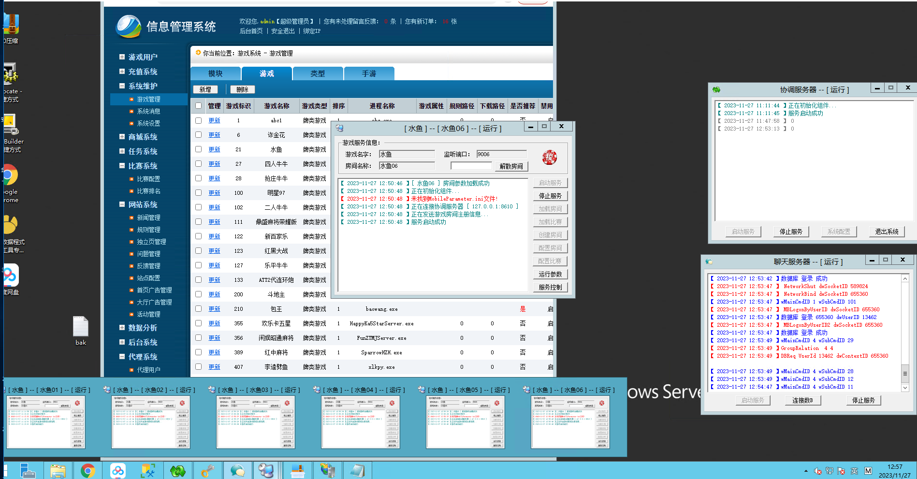Screen dimensions: 917x479
Task: Click the 停止服务 button in game server window
Action: (x=550, y=196)
